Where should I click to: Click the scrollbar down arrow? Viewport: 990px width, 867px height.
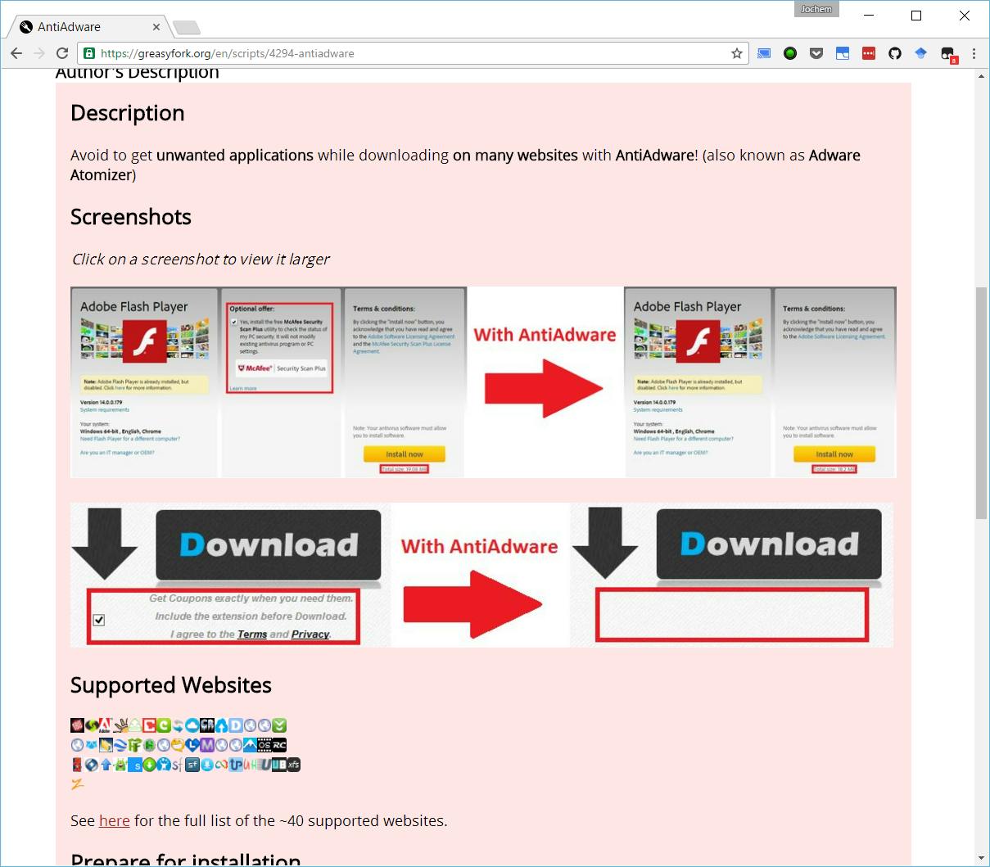981,858
